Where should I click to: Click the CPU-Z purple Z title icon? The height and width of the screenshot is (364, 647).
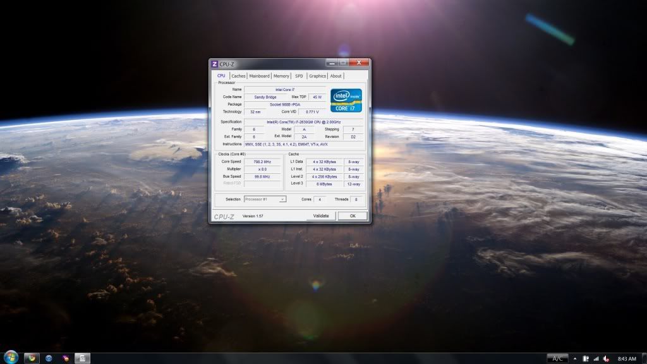point(214,64)
